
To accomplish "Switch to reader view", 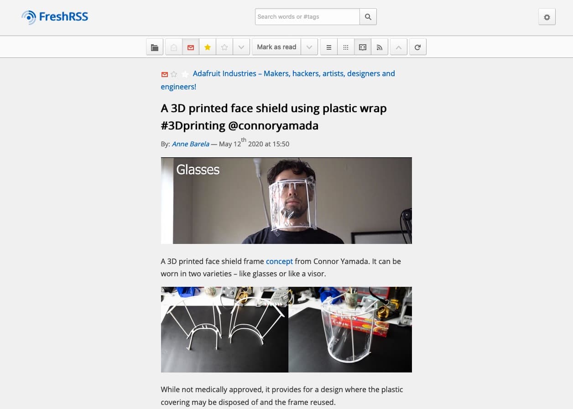I will point(363,47).
